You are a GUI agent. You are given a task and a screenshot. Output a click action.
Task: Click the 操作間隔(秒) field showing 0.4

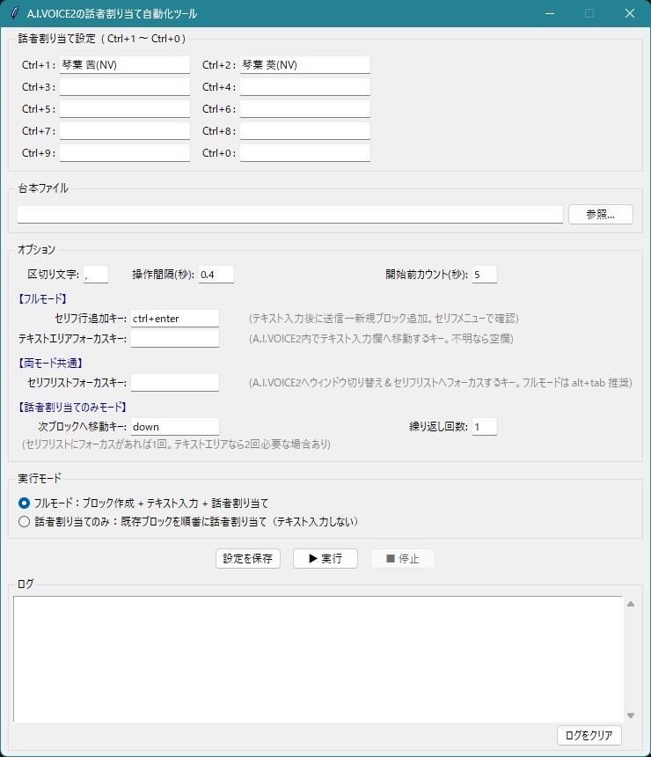(216, 275)
